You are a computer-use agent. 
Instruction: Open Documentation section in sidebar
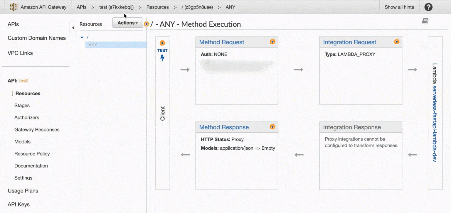[31, 166]
